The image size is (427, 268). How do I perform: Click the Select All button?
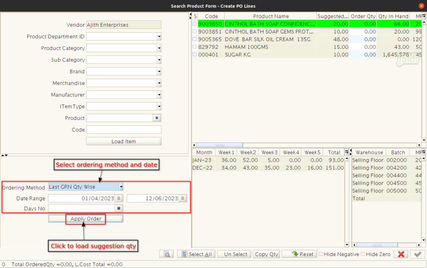coord(196,254)
